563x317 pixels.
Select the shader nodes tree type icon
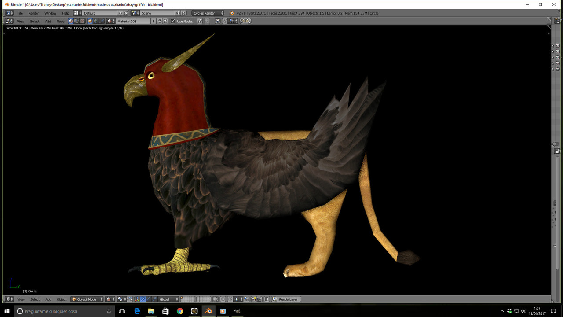click(71, 21)
